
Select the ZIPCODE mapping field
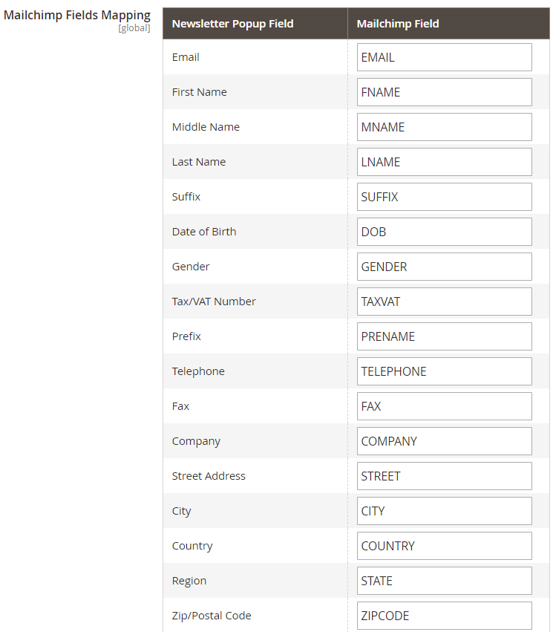tap(444, 616)
